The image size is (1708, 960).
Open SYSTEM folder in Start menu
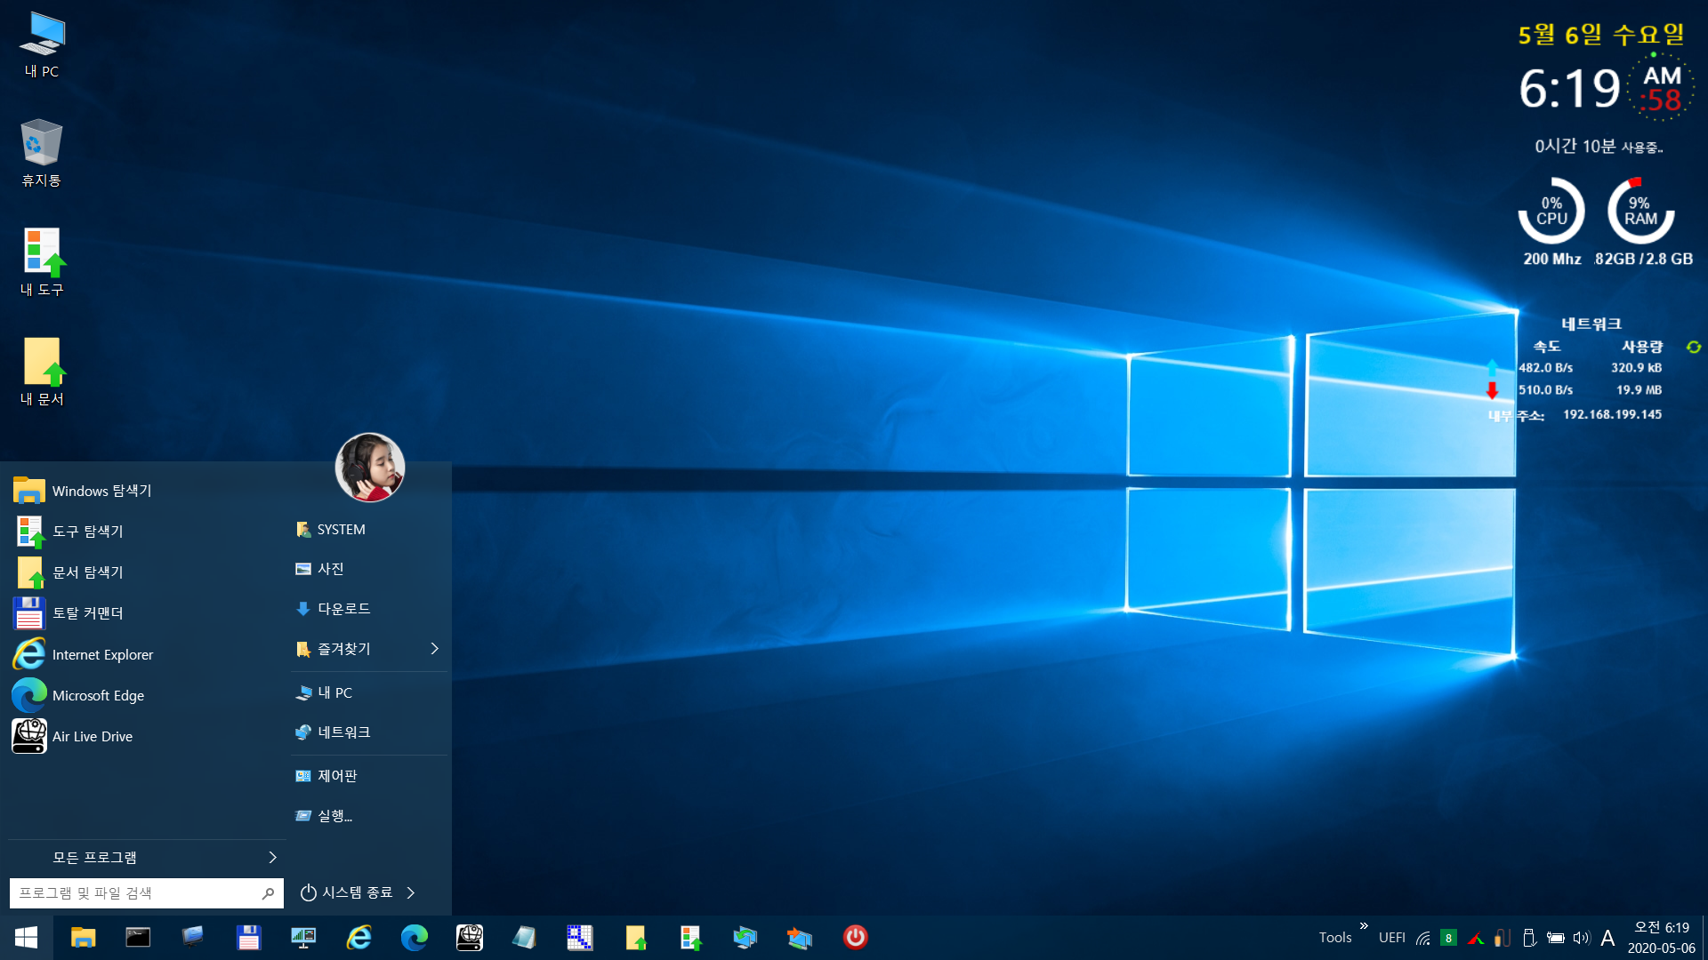[368, 530]
